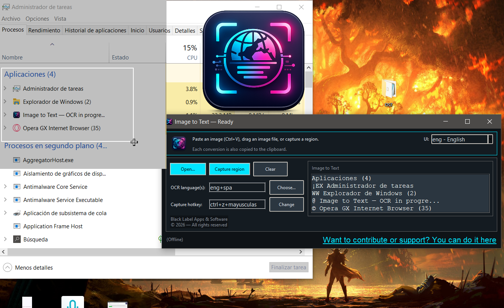
Task: Select the Procesos tab
Action: pos(13,30)
